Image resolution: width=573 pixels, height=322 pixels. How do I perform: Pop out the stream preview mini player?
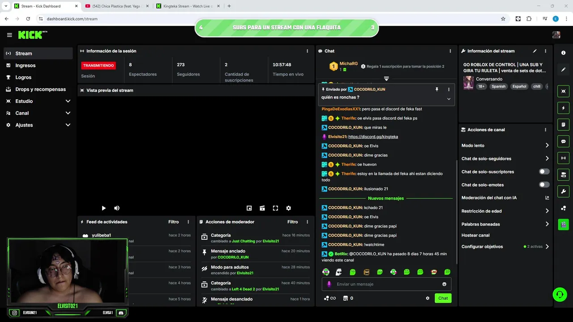[x=249, y=208]
